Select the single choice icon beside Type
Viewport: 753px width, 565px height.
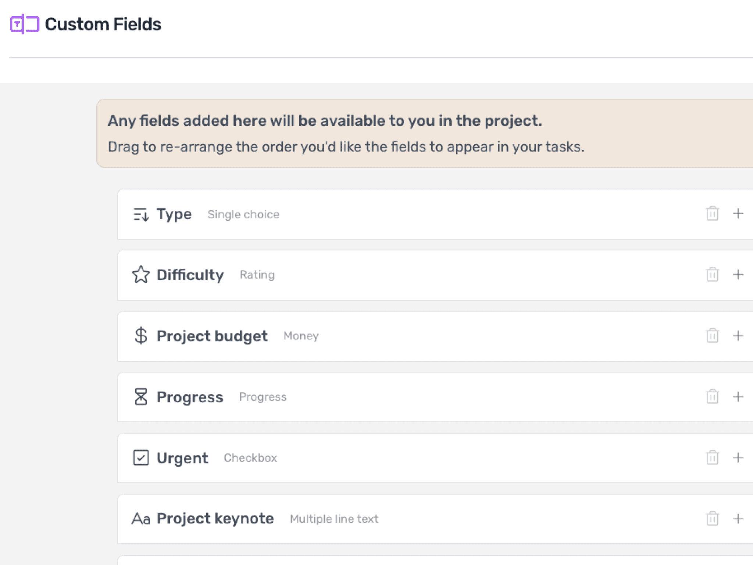coord(141,214)
